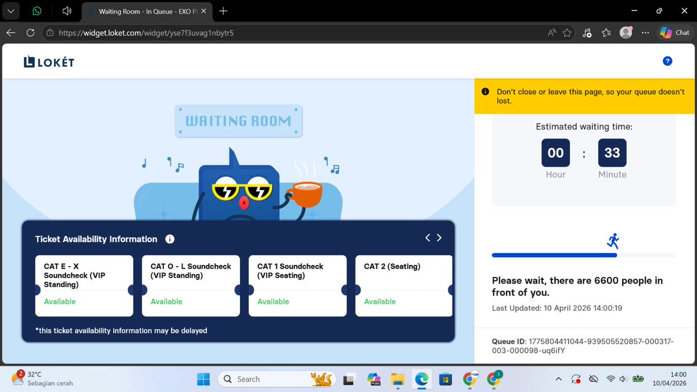Open the Wi-Fi network tray icon
Viewport: 697px width, 392px height.
pos(610,379)
